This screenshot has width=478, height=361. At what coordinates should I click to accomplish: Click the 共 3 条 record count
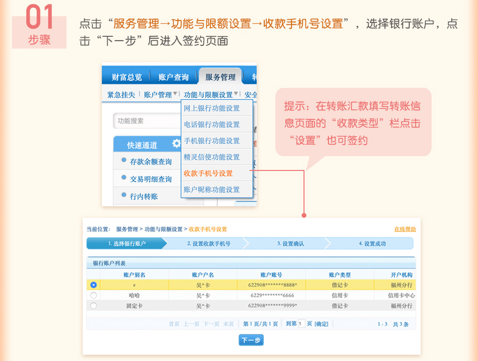400,324
